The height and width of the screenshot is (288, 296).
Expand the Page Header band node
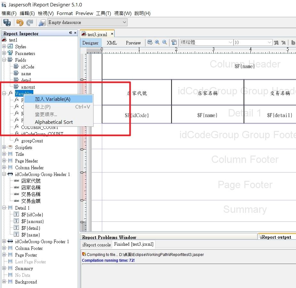coord(4,161)
